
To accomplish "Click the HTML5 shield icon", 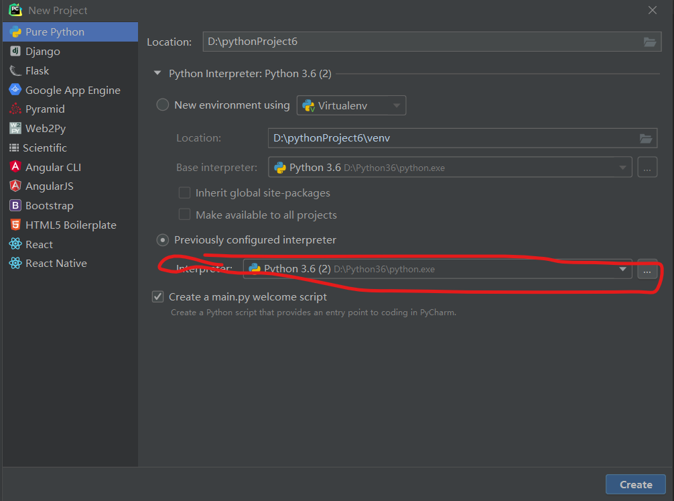I will click(15, 224).
